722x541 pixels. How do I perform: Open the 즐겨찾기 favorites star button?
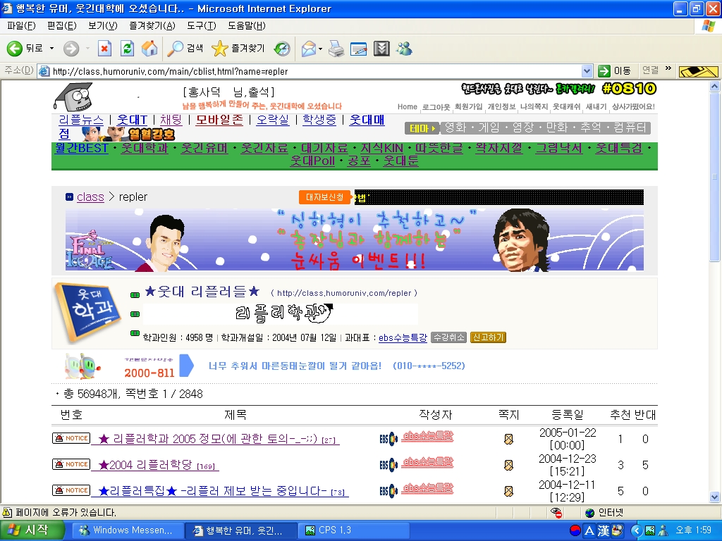pyautogui.click(x=238, y=49)
